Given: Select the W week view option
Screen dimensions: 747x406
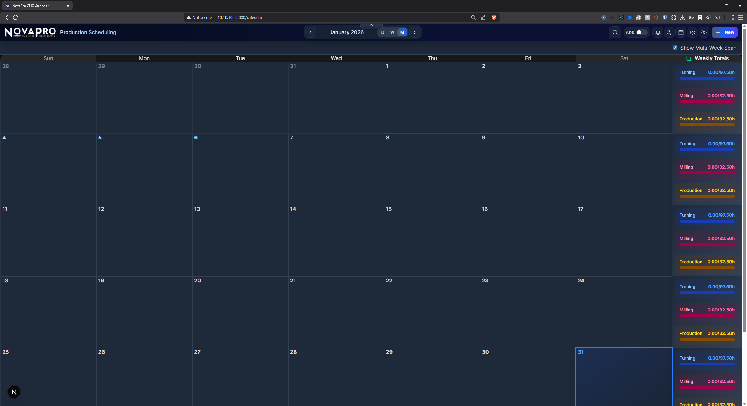Looking at the screenshot, I should [x=392, y=32].
